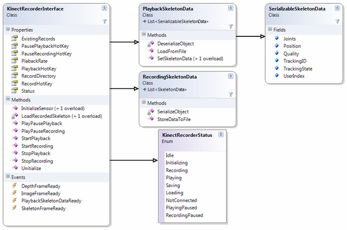Click the event lightning icon next to SkeletonFrameReady
This screenshot has width=347, height=230.
tap(15, 208)
